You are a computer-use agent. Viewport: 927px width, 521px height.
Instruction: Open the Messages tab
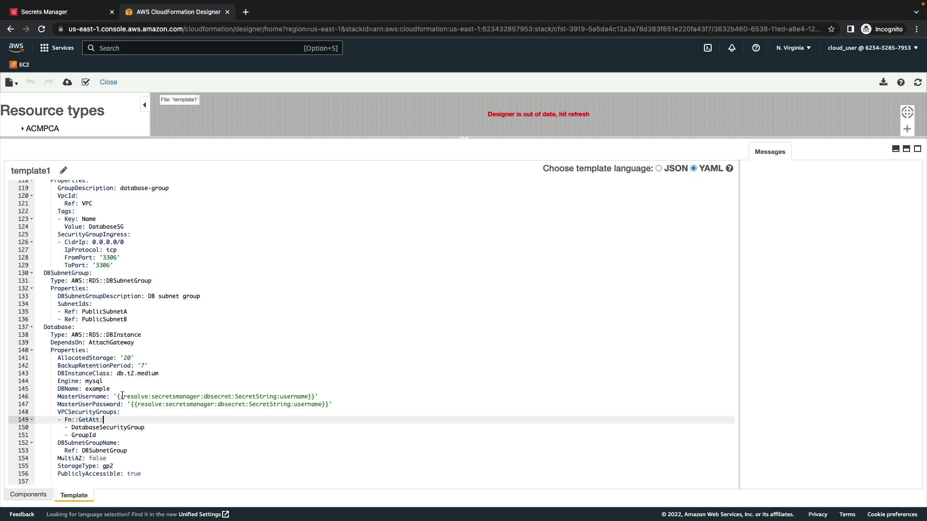770,151
